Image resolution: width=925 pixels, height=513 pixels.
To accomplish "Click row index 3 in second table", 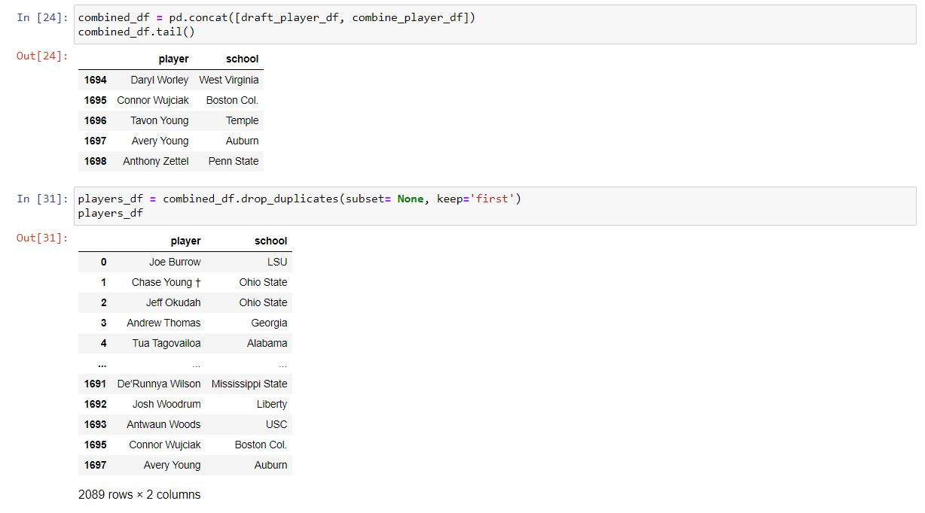I will point(104,323).
